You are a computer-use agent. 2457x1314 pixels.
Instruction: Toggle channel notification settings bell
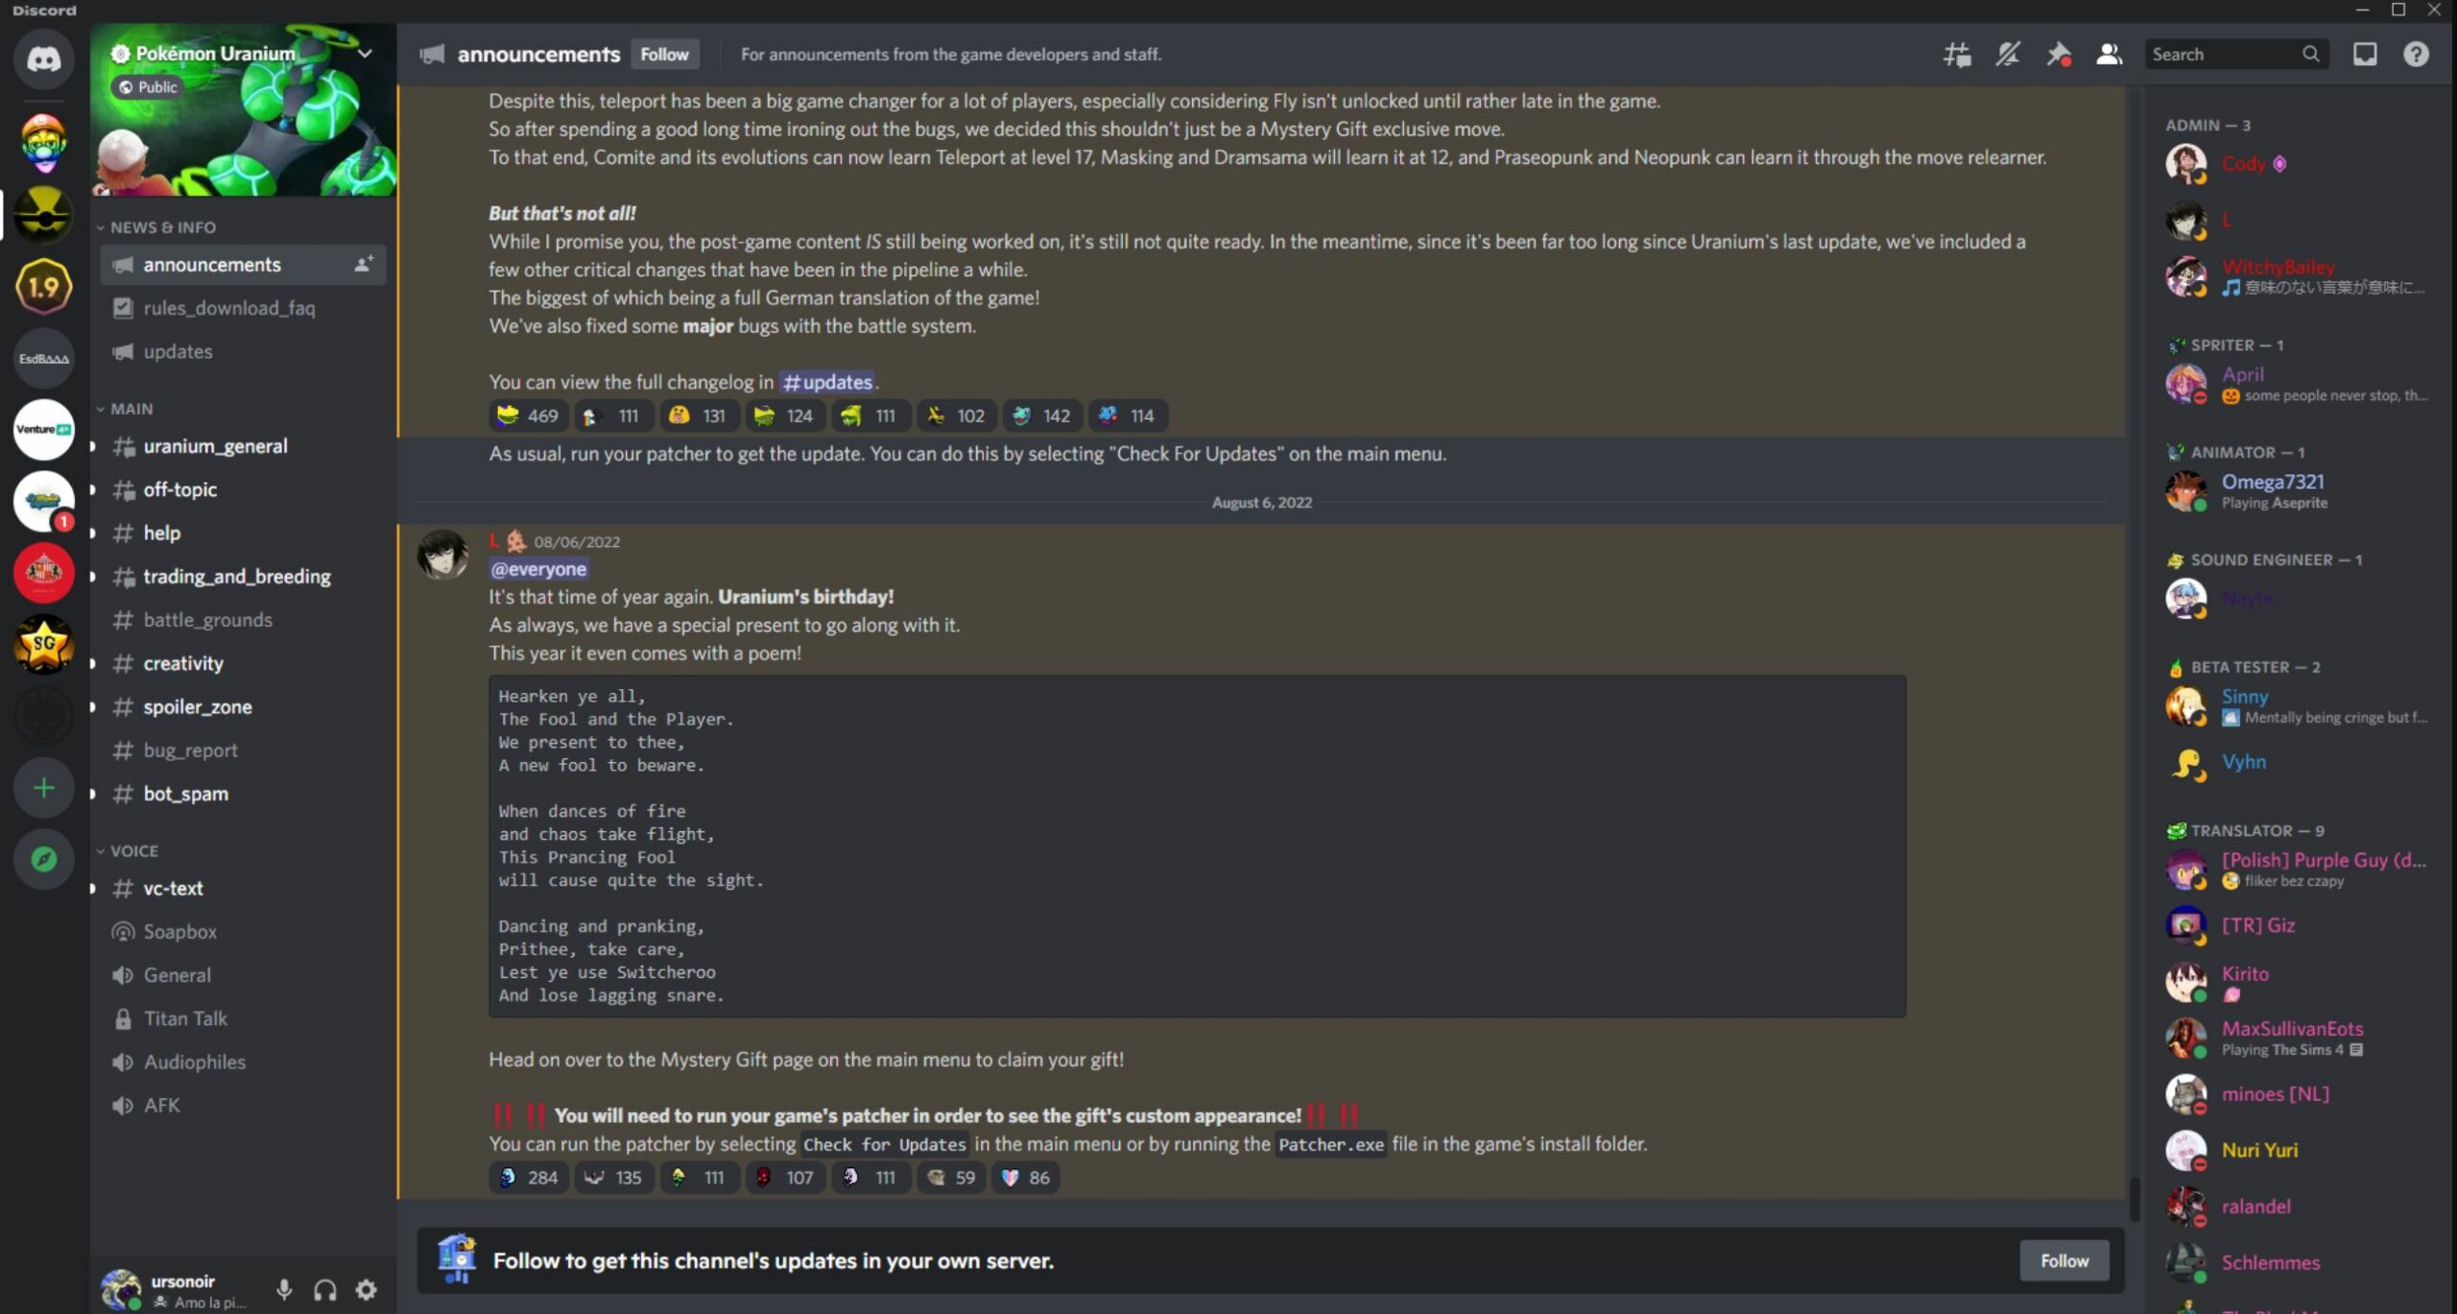(2006, 55)
